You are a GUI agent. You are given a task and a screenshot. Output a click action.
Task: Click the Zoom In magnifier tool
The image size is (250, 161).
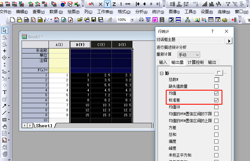(x=5, y=37)
